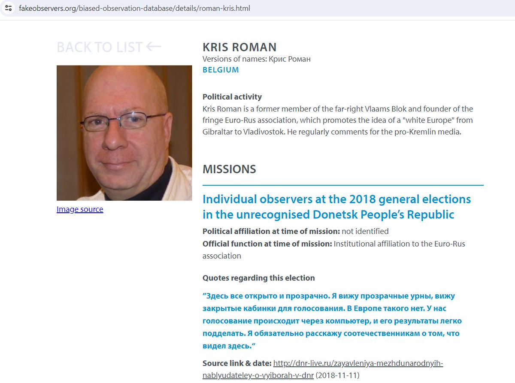The width and height of the screenshot is (515, 383).
Task: Follow the Image source link
Action: point(80,209)
